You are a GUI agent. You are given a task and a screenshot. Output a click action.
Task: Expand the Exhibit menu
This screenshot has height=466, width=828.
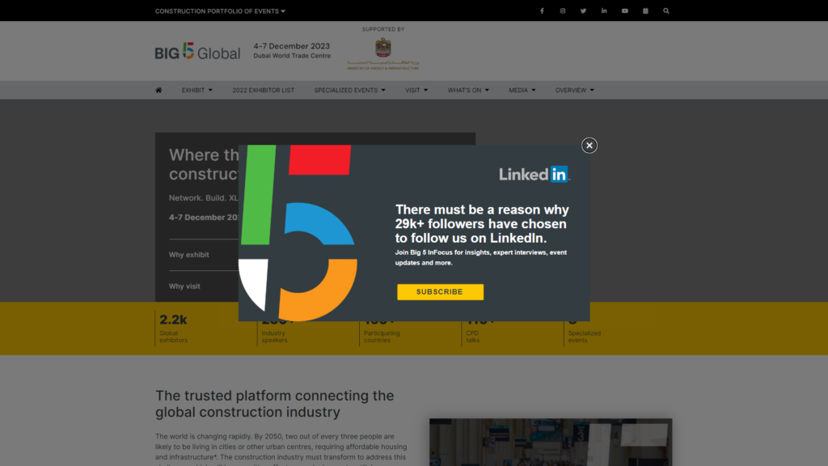pyautogui.click(x=197, y=91)
